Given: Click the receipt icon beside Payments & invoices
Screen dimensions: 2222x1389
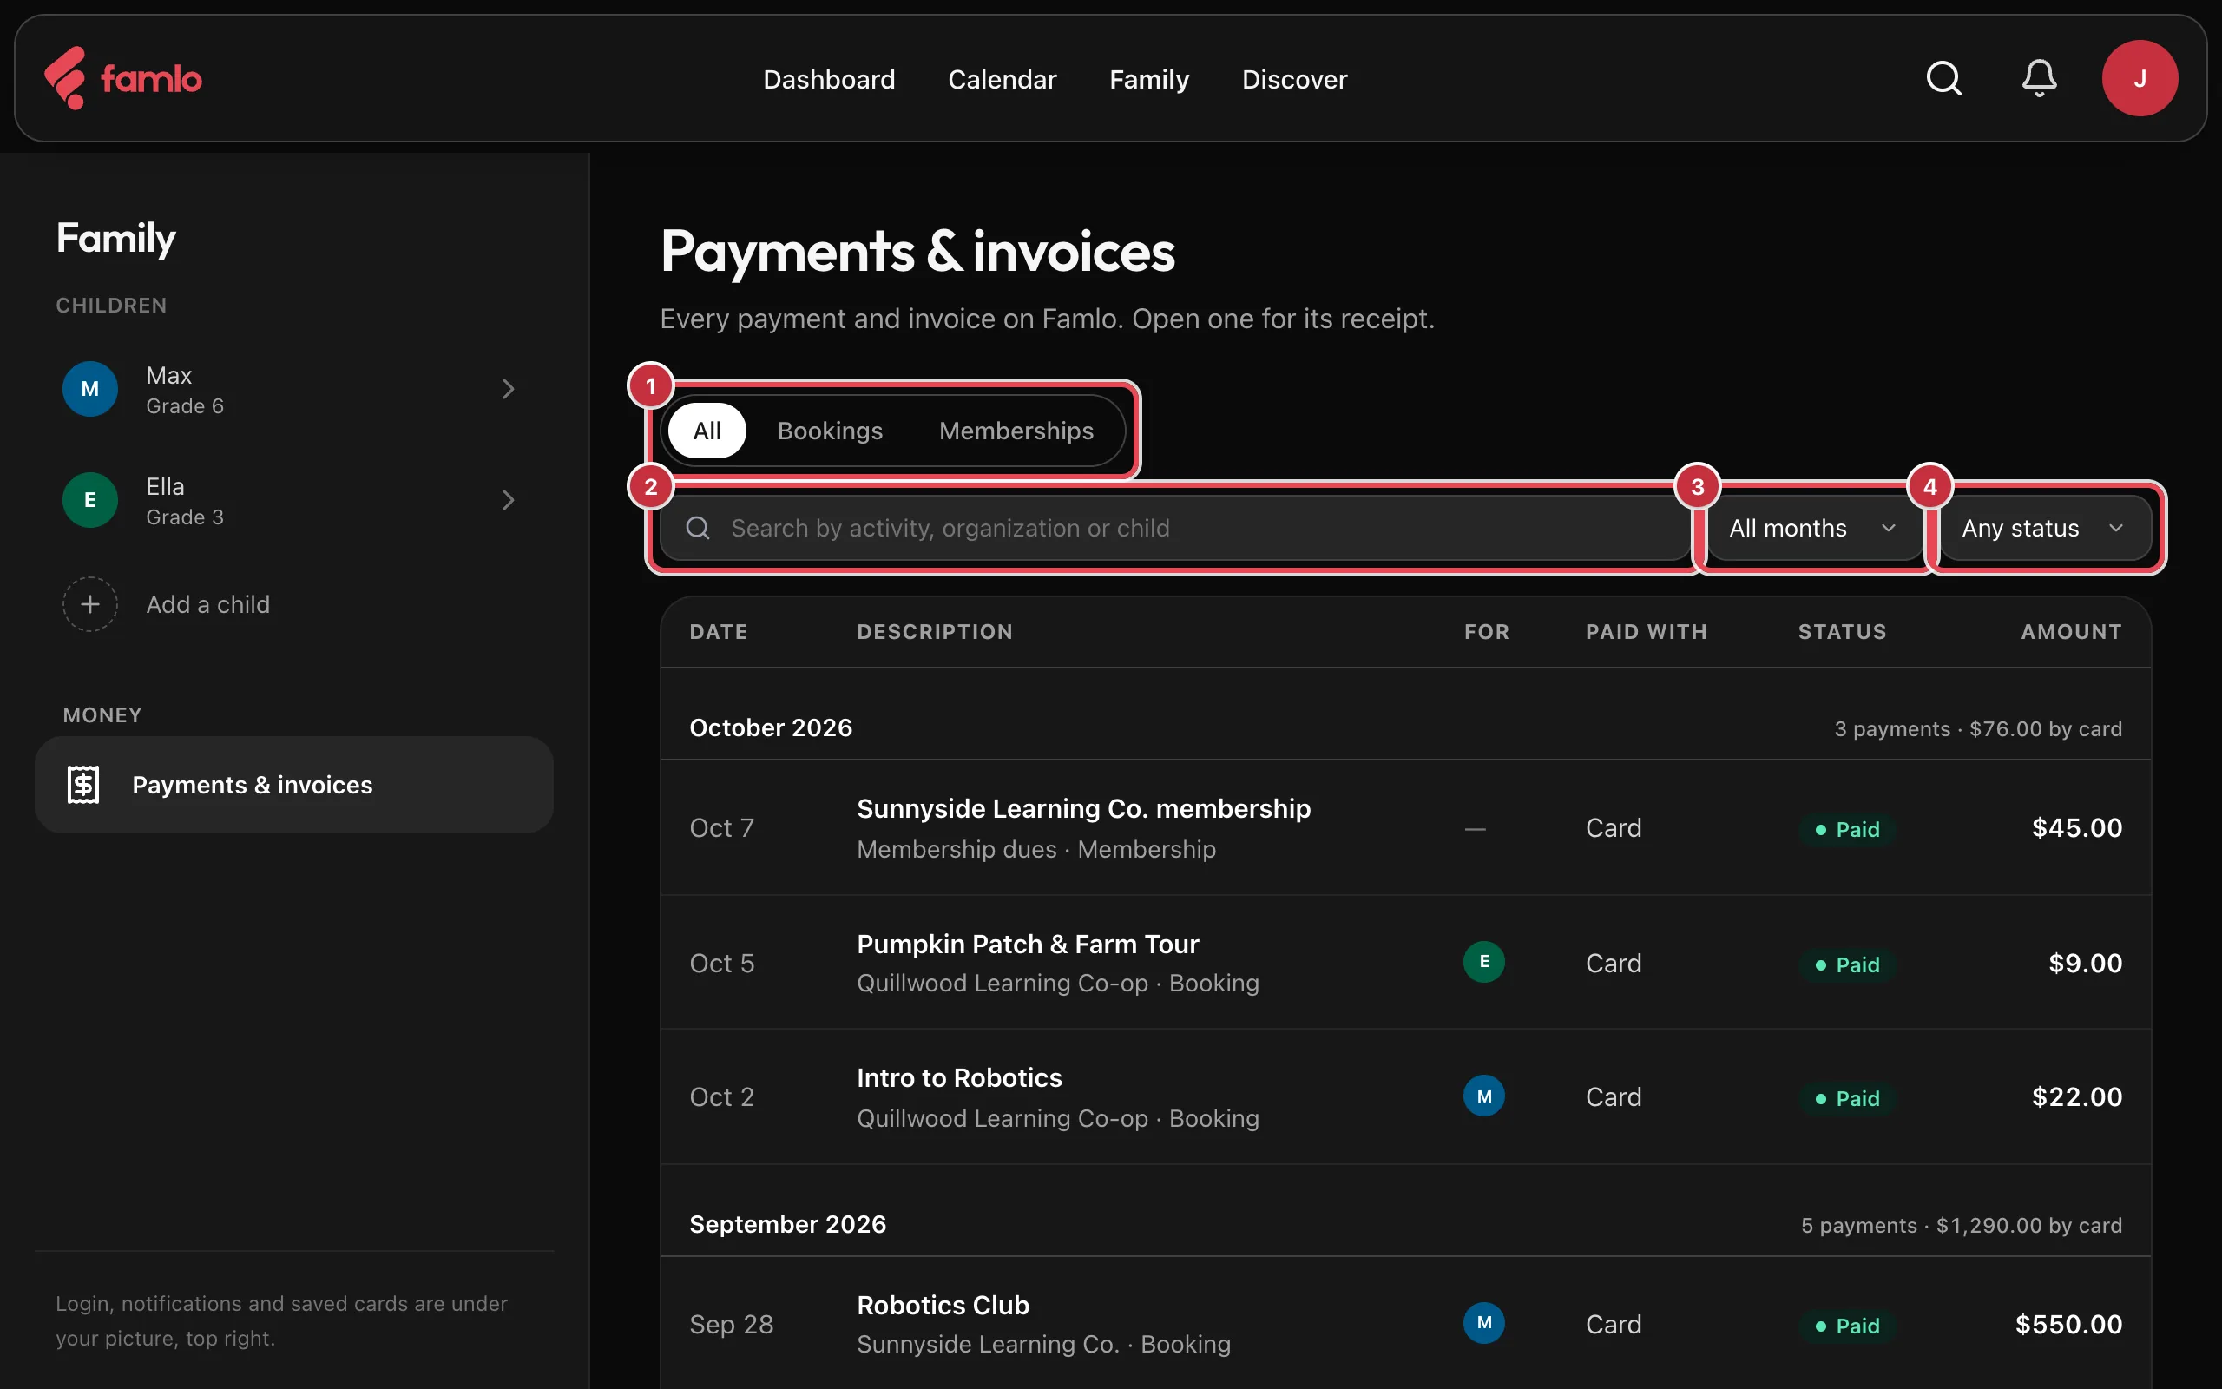Looking at the screenshot, I should click(83, 785).
